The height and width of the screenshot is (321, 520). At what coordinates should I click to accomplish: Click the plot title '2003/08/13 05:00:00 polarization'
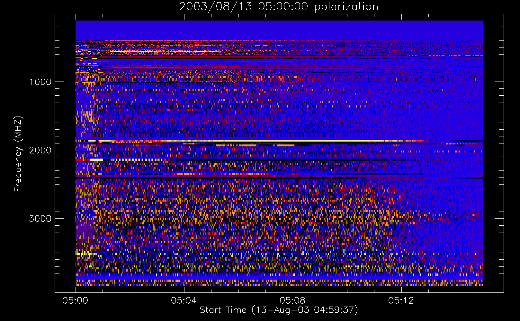pyautogui.click(x=279, y=7)
